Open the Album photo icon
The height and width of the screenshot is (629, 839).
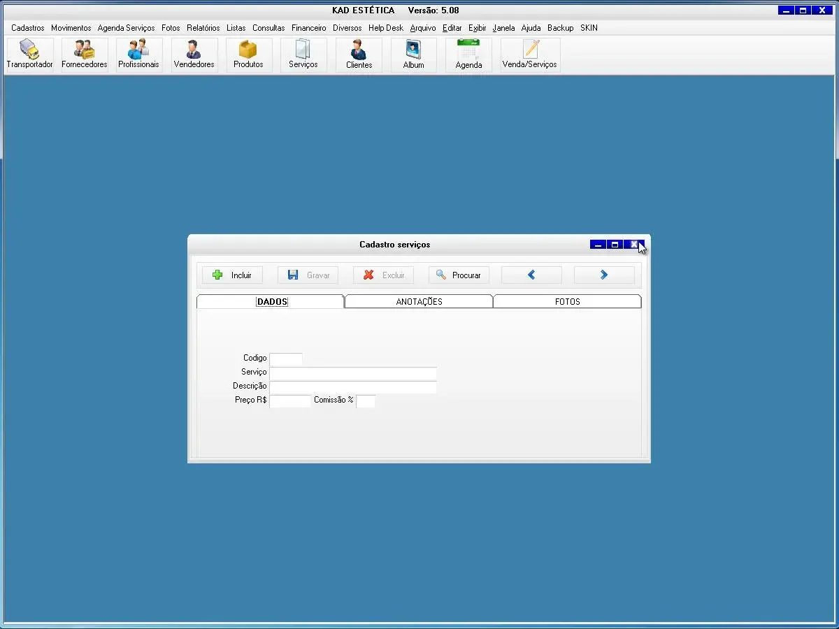click(413, 55)
